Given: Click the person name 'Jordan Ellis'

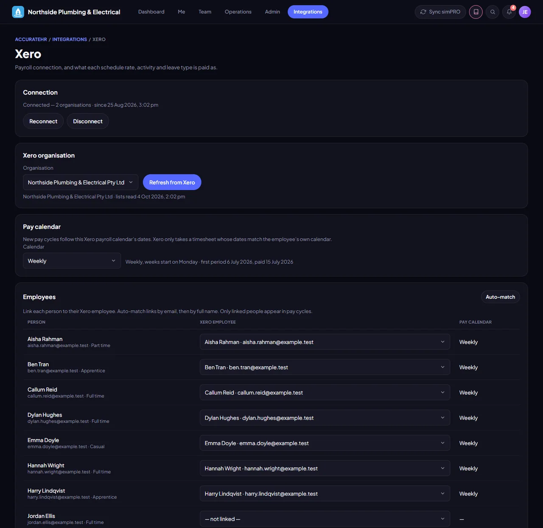Looking at the screenshot, I should (x=41, y=516).
